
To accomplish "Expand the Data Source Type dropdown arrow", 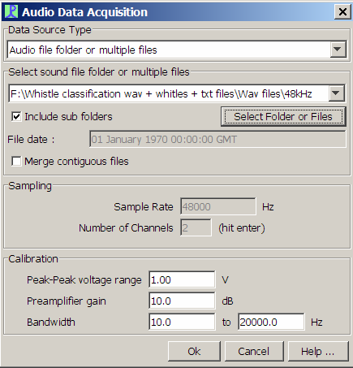I will point(338,50).
